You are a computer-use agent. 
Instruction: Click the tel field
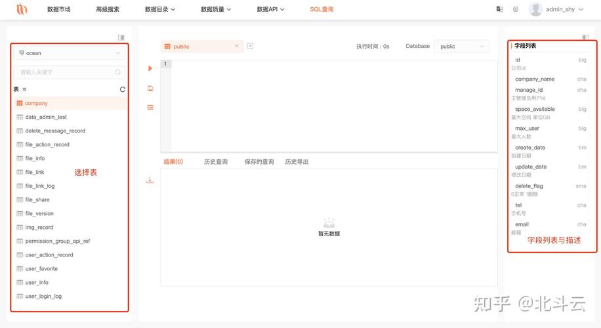(518, 205)
